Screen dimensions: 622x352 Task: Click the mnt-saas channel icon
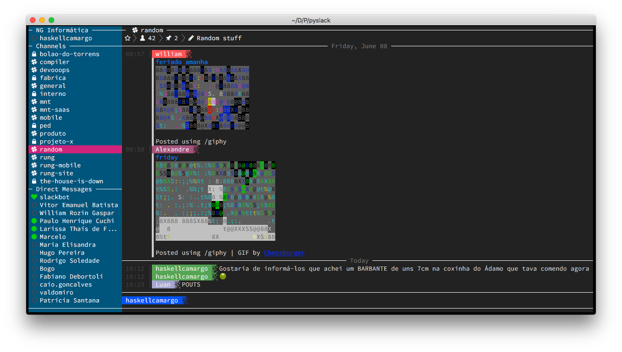coord(34,110)
